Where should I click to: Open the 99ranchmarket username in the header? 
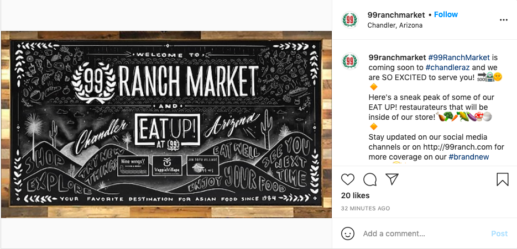coord(396,15)
